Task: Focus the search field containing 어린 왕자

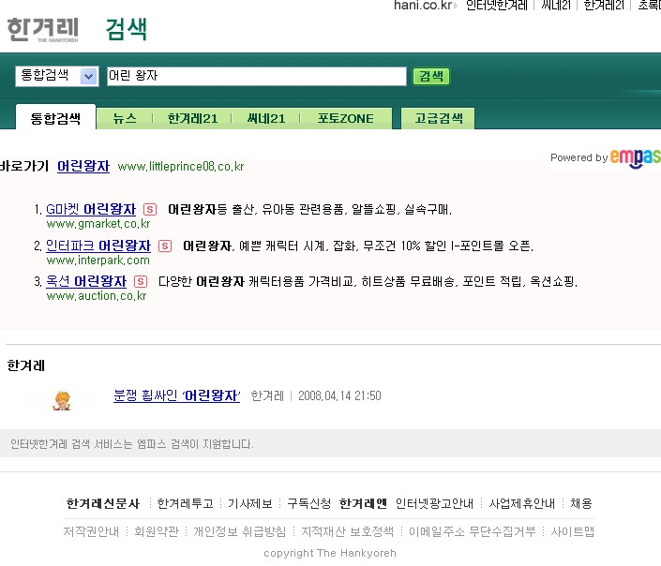Action: [257, 76]
